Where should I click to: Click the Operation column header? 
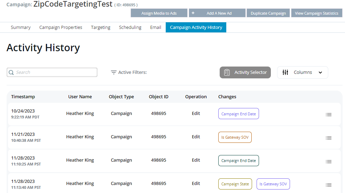coord(196,96)
